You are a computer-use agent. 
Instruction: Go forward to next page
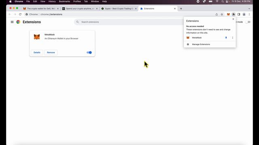coord(15,14)
